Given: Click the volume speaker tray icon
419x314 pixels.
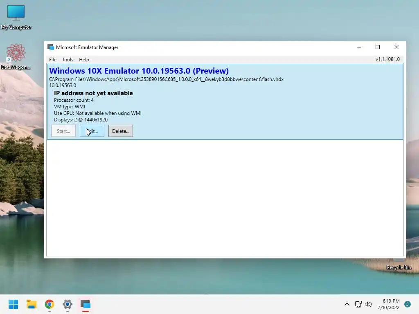Looking at the screenshot, I should (368, 304).
